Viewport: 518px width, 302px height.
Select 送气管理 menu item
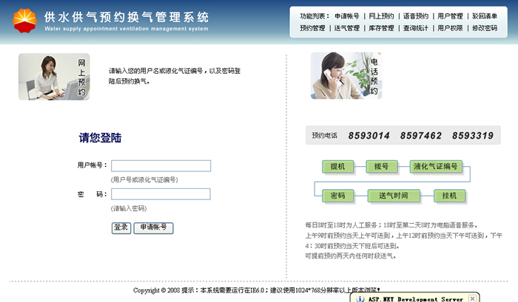347,28
